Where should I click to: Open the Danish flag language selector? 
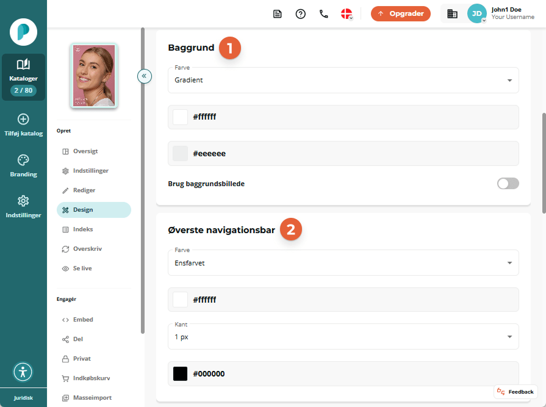pos(347,14)
